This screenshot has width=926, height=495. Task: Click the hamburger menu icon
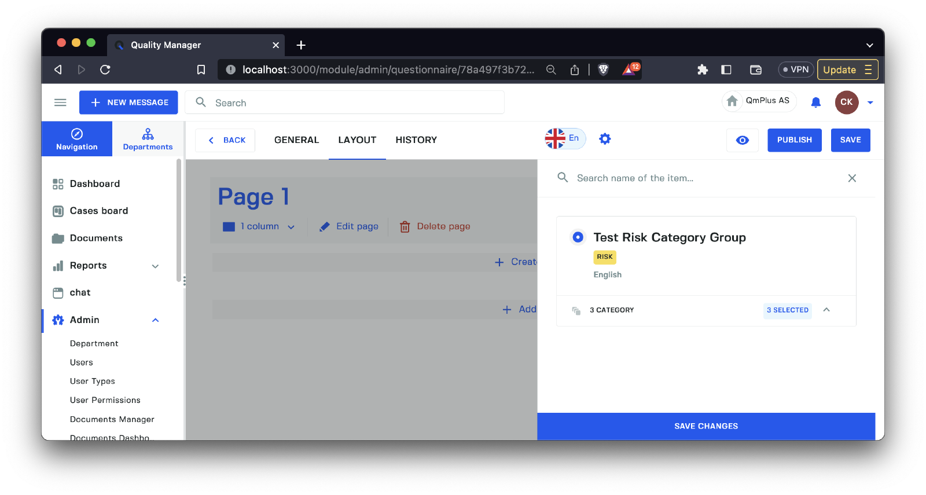(60, 102)
